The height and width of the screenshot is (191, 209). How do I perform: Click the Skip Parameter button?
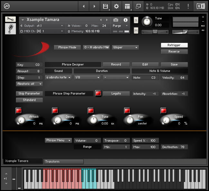click(x=29, y=94)
